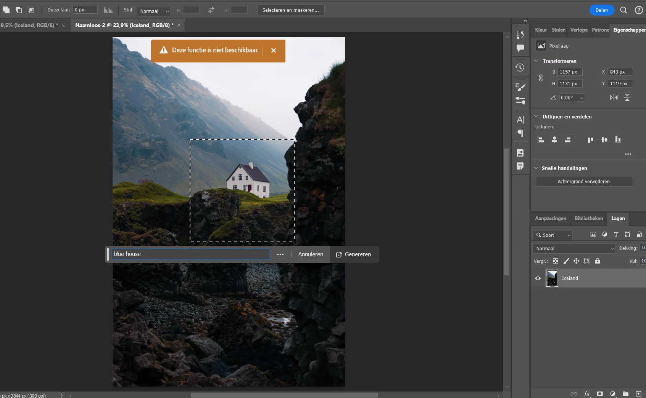This screenshot has height=398, width=646.
Task: Open the Notes panel icon
Action: (520, 166)
